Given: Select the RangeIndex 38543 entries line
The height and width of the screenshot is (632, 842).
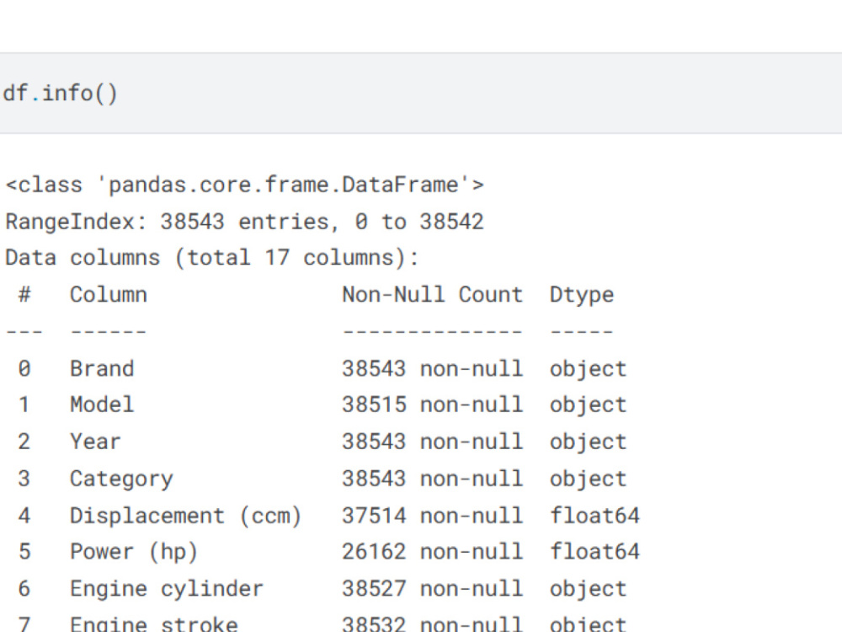Looking at the screenshot, I should [245, 222].
